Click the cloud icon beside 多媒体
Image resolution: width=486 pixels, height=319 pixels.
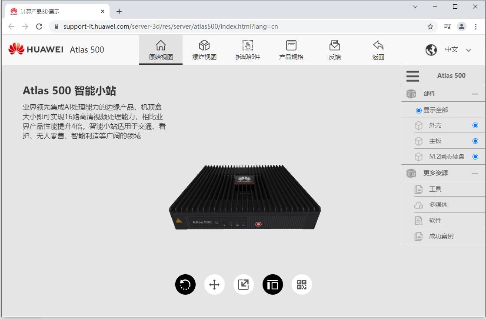pos(419,205)
